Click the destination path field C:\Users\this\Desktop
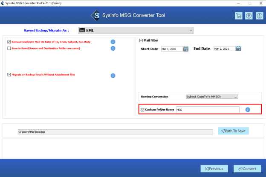Viewport: 266px width, 177px height. [x=116, y=132]
